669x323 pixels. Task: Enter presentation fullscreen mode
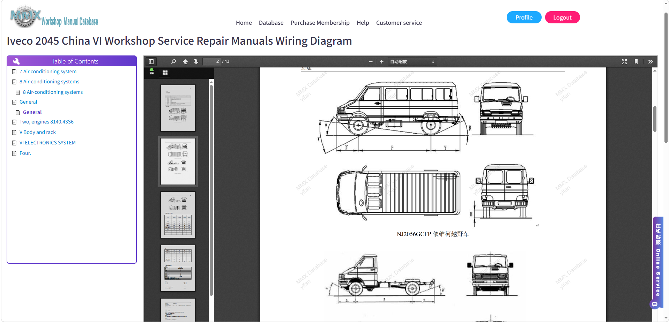624,62
